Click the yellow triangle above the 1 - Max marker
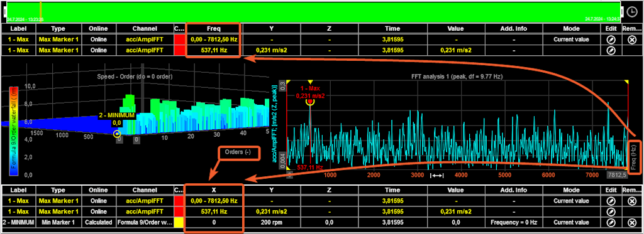This screenshot has width=644, height=234. (x=310, y=82)
